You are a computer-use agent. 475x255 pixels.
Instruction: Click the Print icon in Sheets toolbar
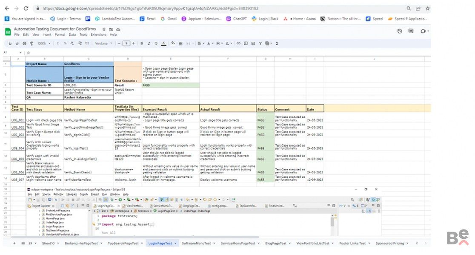[25, 43]
